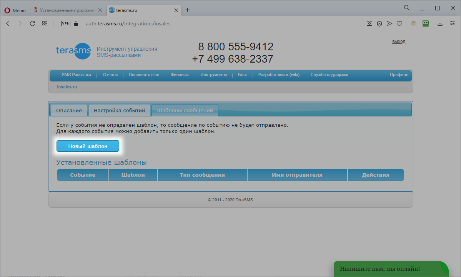Click the Insales.ru submenu link

[67, 87]
